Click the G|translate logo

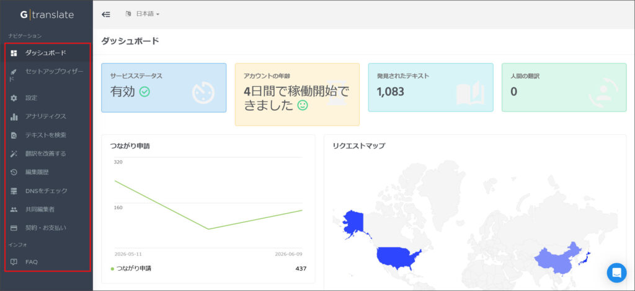(47, 15)
